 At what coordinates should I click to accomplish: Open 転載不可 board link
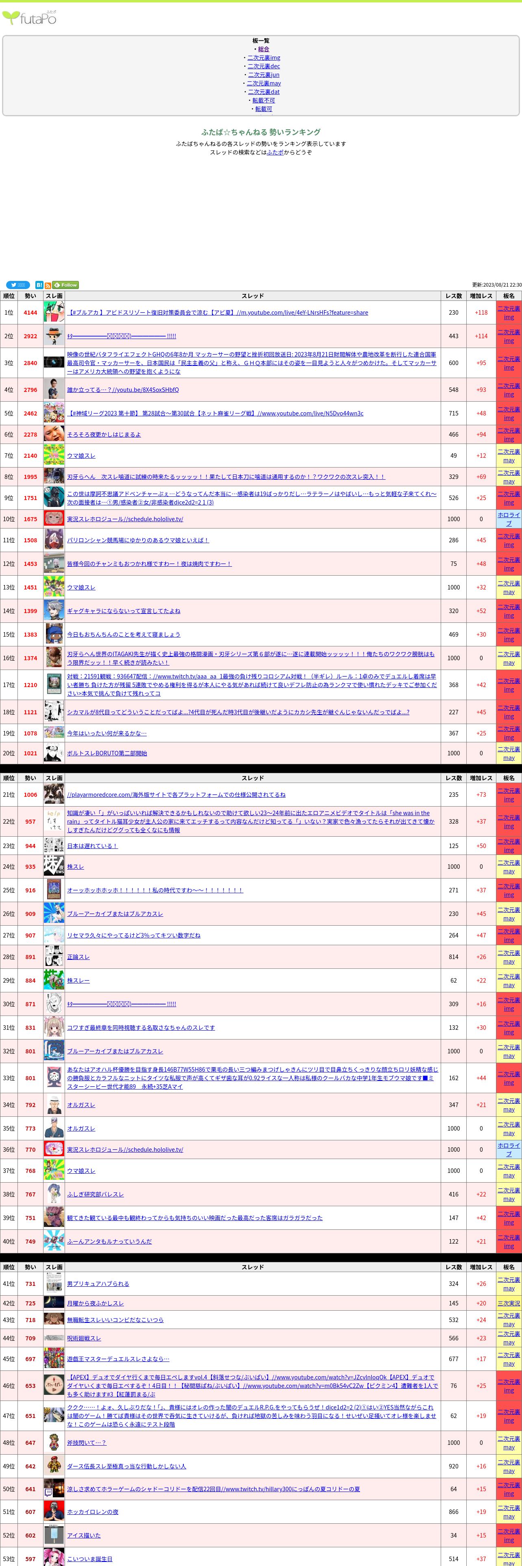point(264,100)
